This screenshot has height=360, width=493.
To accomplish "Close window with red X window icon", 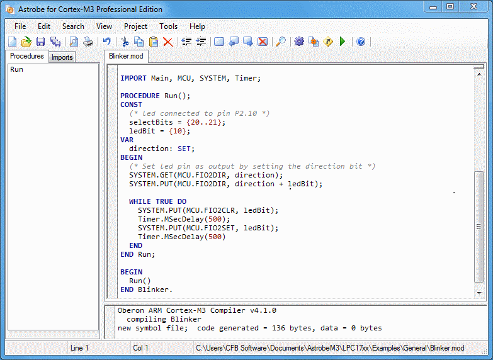I will pos(263,42).
